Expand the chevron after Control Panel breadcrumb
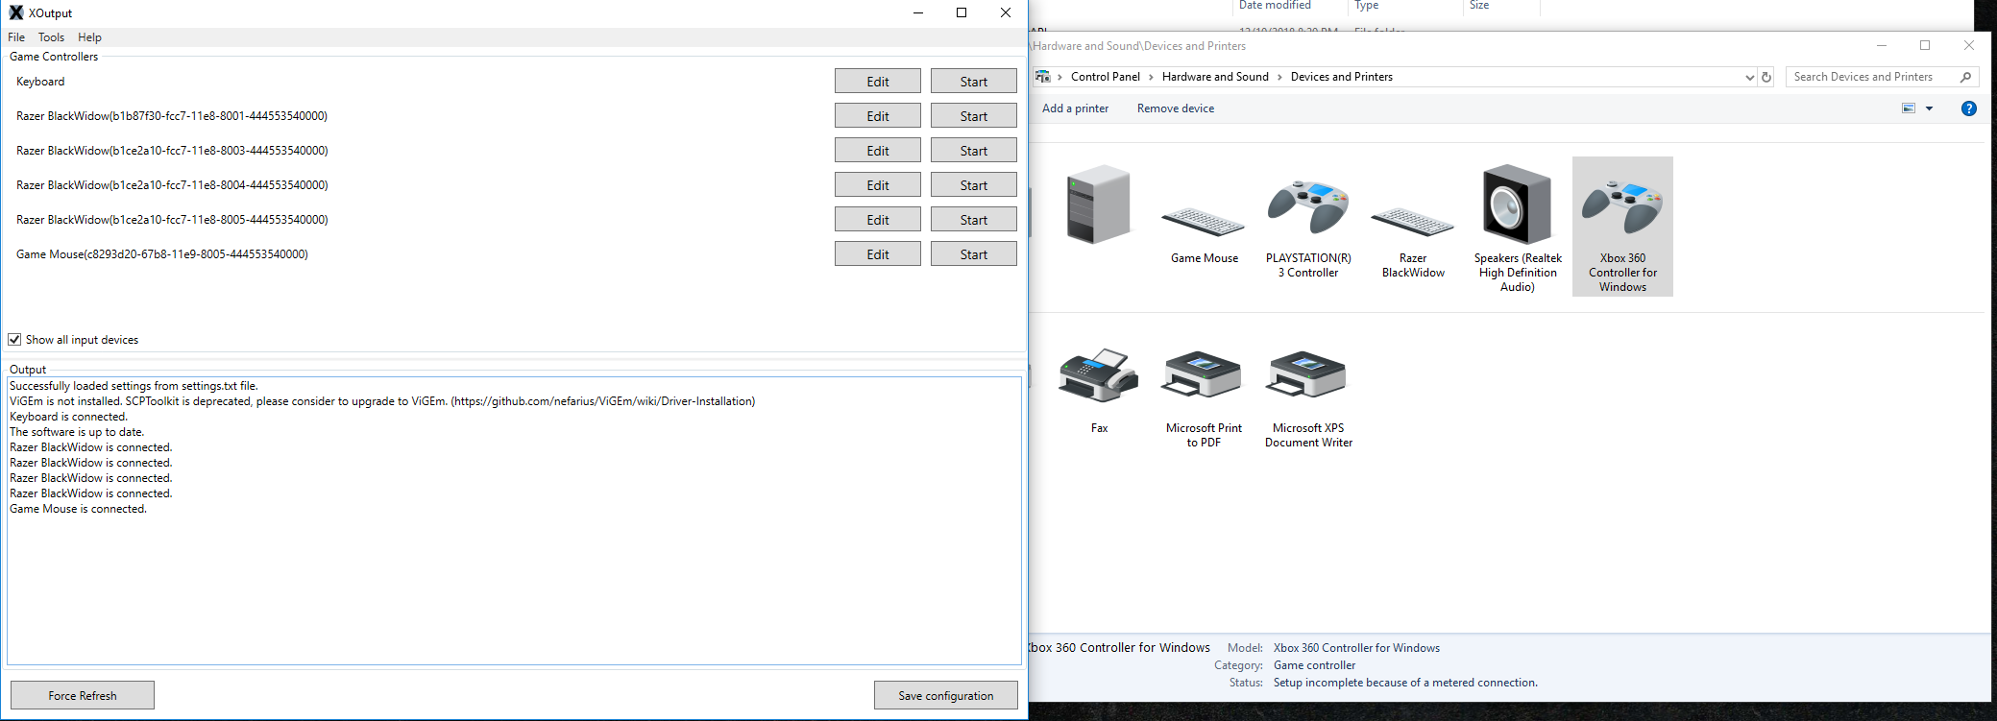The height and width of the screenshot is (721, 1997). pyautogui.click(x=1151, y=77)
